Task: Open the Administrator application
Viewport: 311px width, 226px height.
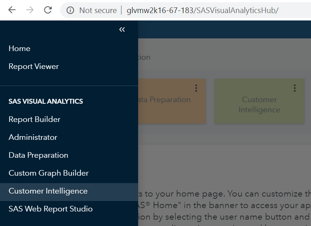Action: [33, 137]
